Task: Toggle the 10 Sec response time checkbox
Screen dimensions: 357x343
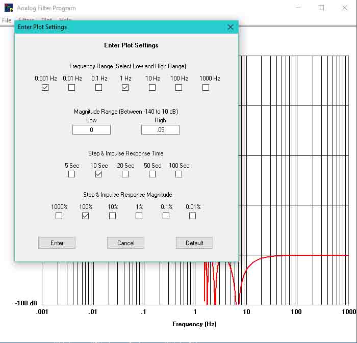Action: [x=98, y=174]
